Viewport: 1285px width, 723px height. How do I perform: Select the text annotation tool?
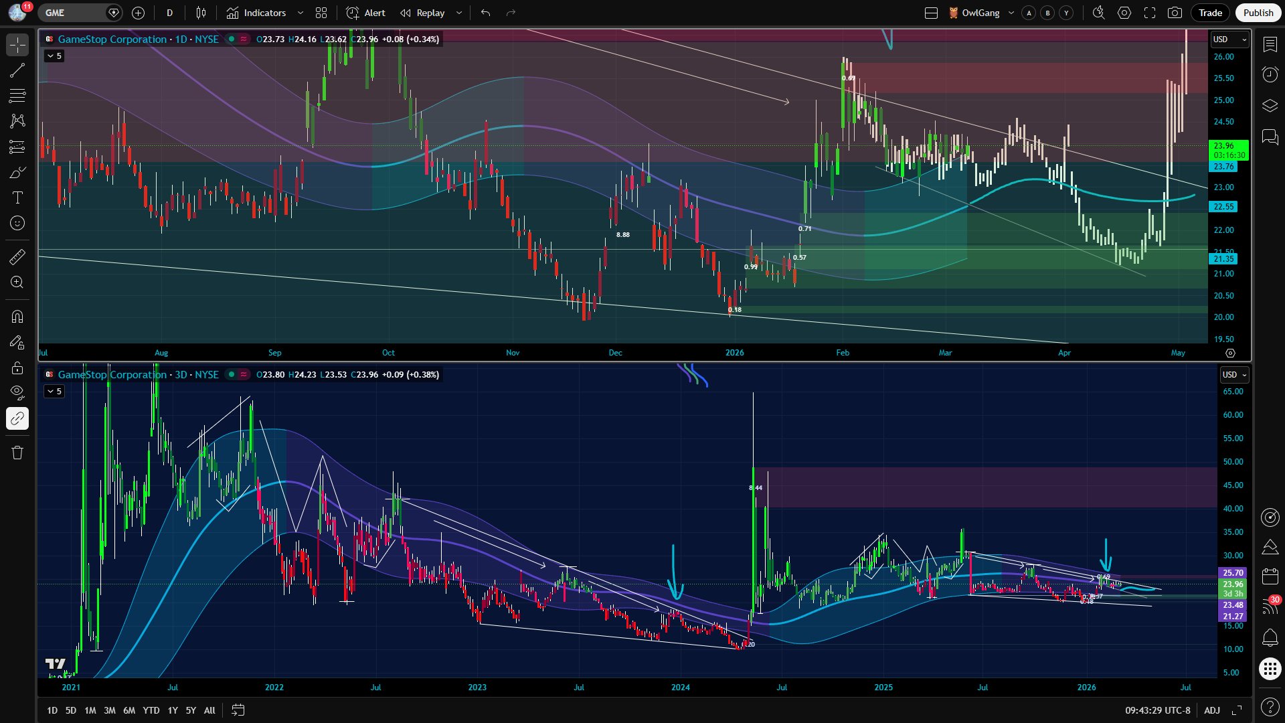pos(17,197)
